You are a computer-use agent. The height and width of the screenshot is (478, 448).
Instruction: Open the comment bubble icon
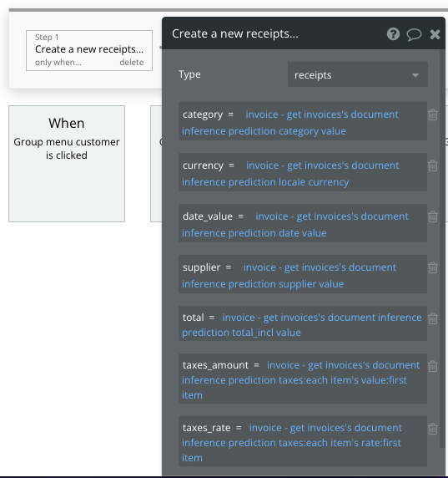[414, 34]
